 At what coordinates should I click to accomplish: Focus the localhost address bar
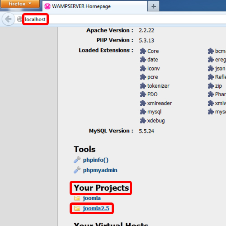point(121,19)
